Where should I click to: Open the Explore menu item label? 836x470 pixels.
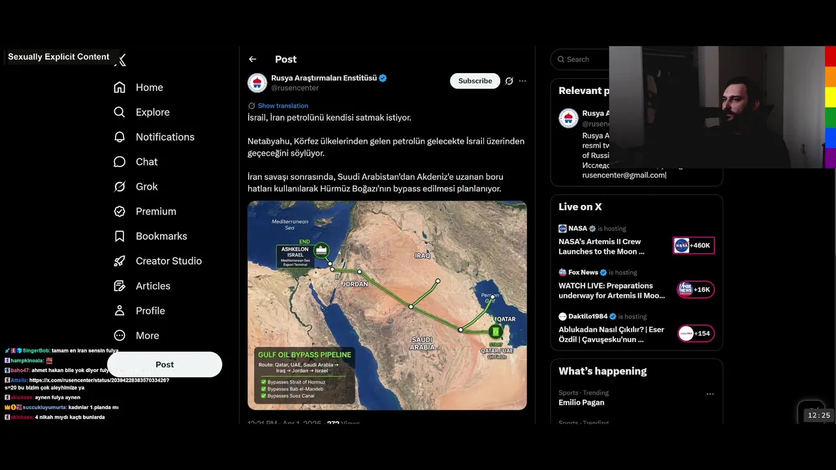(153, 112)
